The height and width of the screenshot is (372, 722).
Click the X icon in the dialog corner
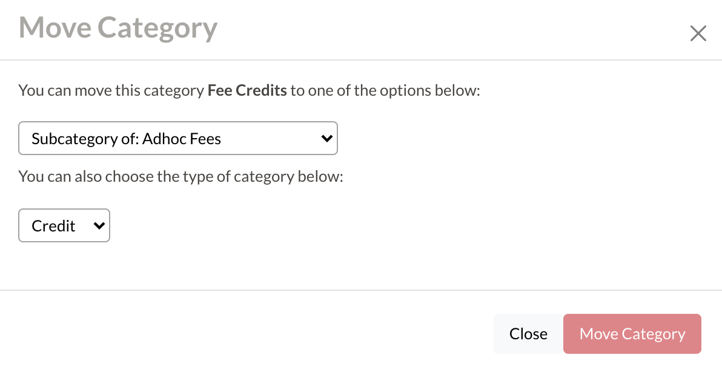coord(698,33)
